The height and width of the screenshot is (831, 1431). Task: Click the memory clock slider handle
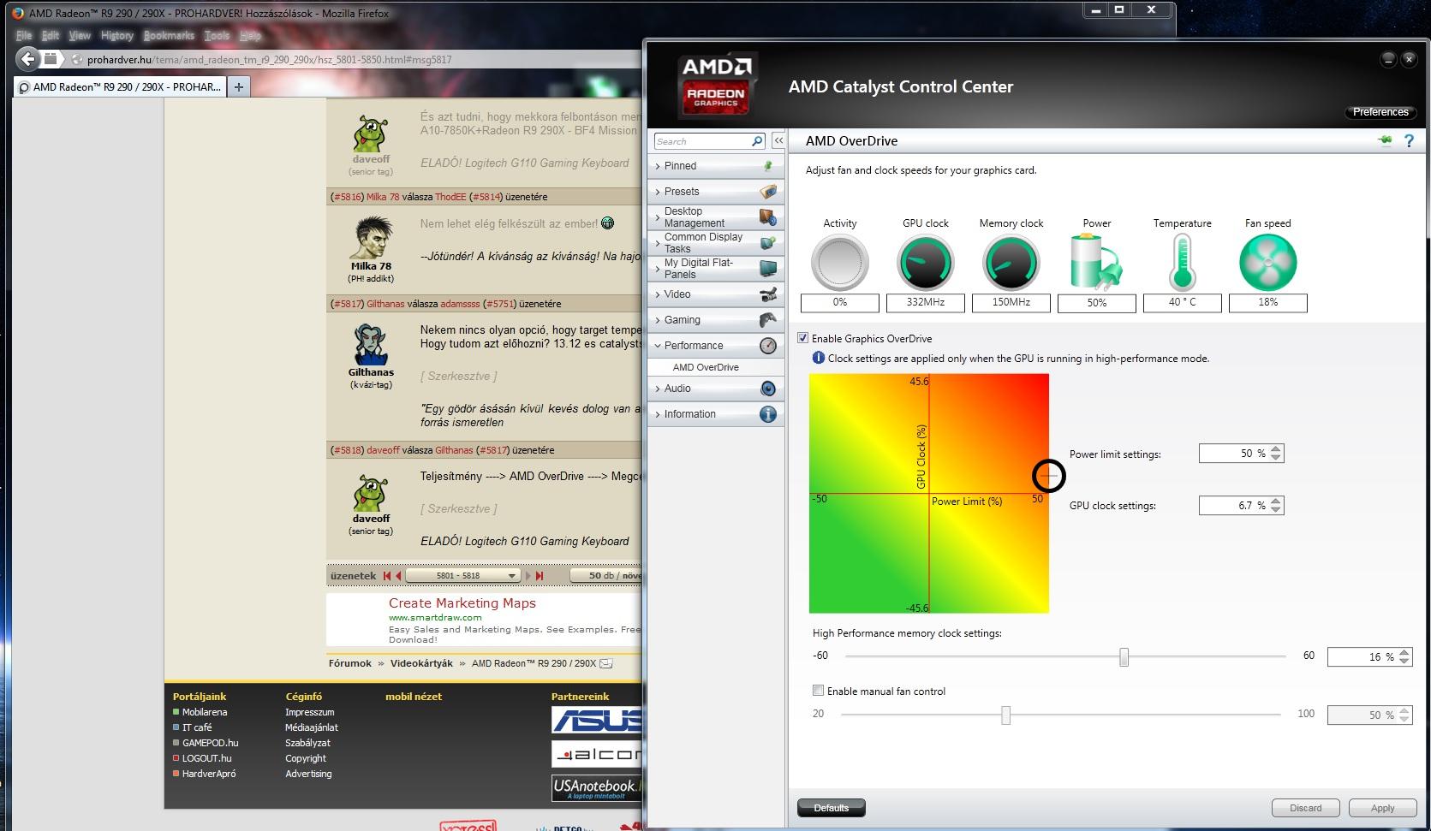[x=1124, y=656]
